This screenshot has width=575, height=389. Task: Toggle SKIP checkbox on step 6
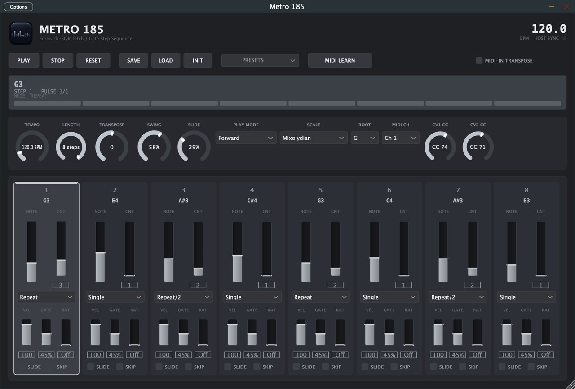pos(394,367)
